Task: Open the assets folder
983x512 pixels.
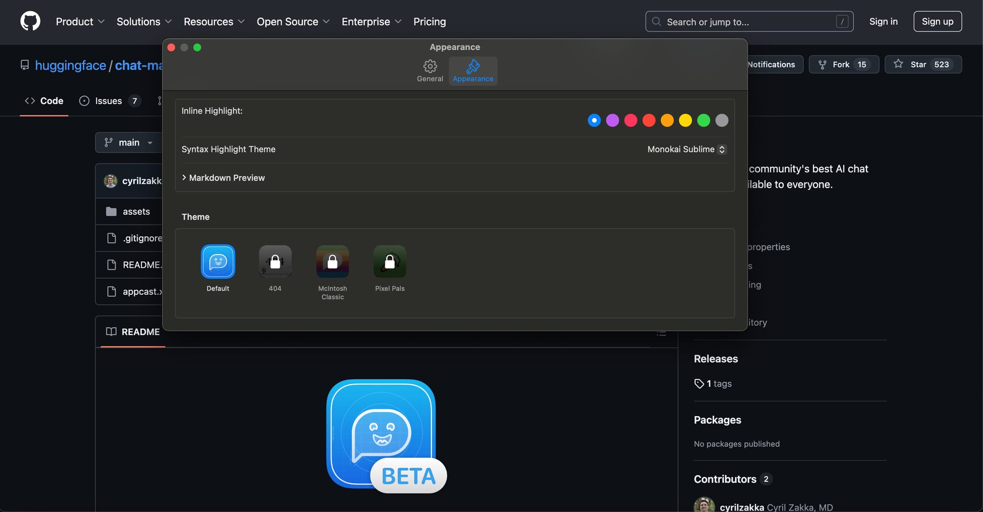Action: coord(136,212)
